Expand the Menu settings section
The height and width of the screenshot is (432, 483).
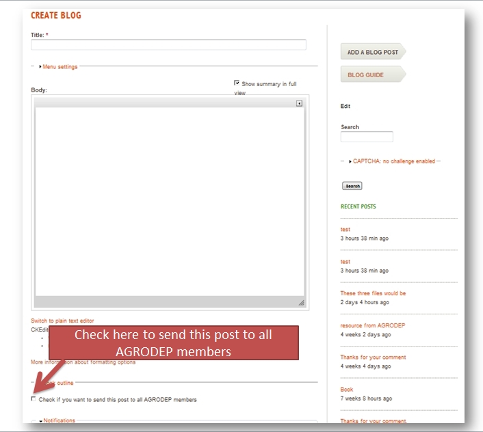click(x=60, y=67)
